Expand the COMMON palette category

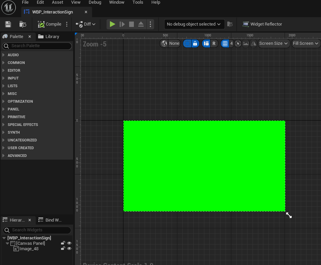pyautogui.click(x=16, y=63)
